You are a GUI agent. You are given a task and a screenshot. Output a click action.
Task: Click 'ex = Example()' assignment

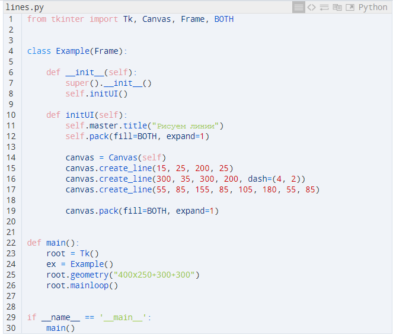(79, 264)
